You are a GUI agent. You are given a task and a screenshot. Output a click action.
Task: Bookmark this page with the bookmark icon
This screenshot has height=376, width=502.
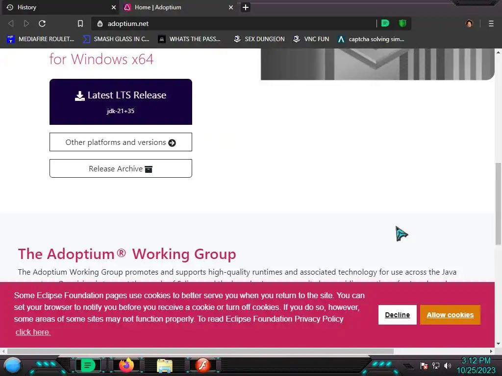click(x=80, y=23)
